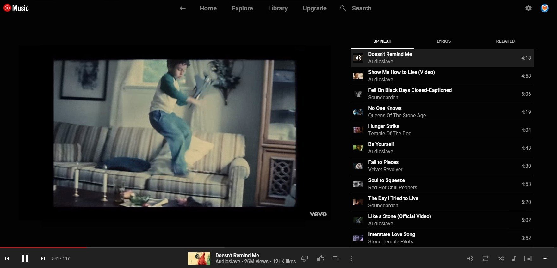Play Hunger Strike from queue
Viewport: 557px width, 268px height.
click(x=442, y=130)
